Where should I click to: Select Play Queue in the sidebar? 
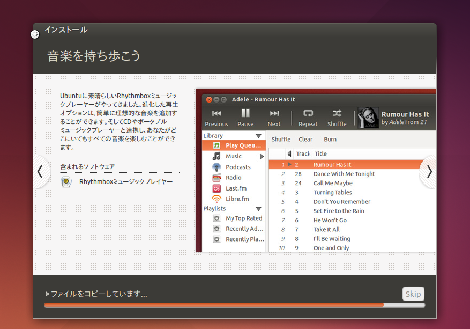pyautogui.click(x=234, y=145)
